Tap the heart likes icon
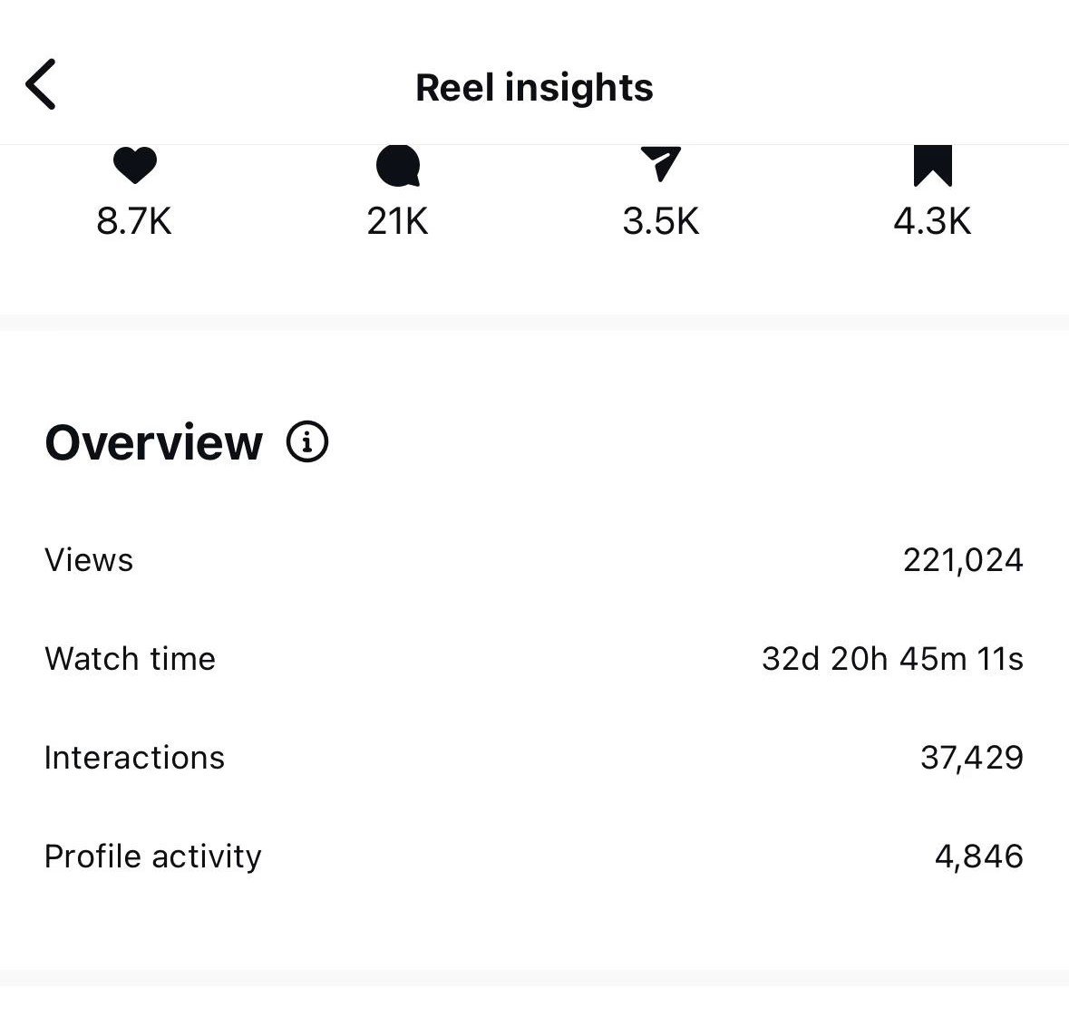1069x1036 pixels. [134, 166]
